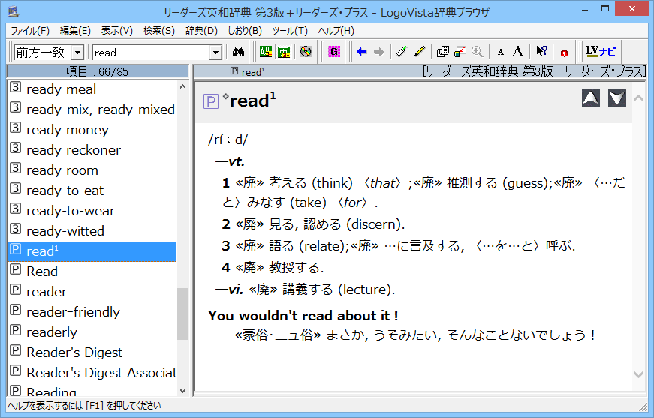Select 'reader-friendly' in the word list
Screen dimensions: 654x418
point(73,312)
